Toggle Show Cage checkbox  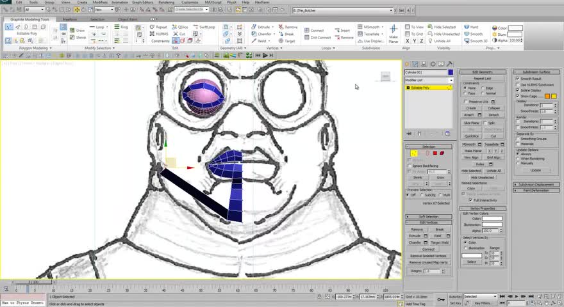point(518,96)
